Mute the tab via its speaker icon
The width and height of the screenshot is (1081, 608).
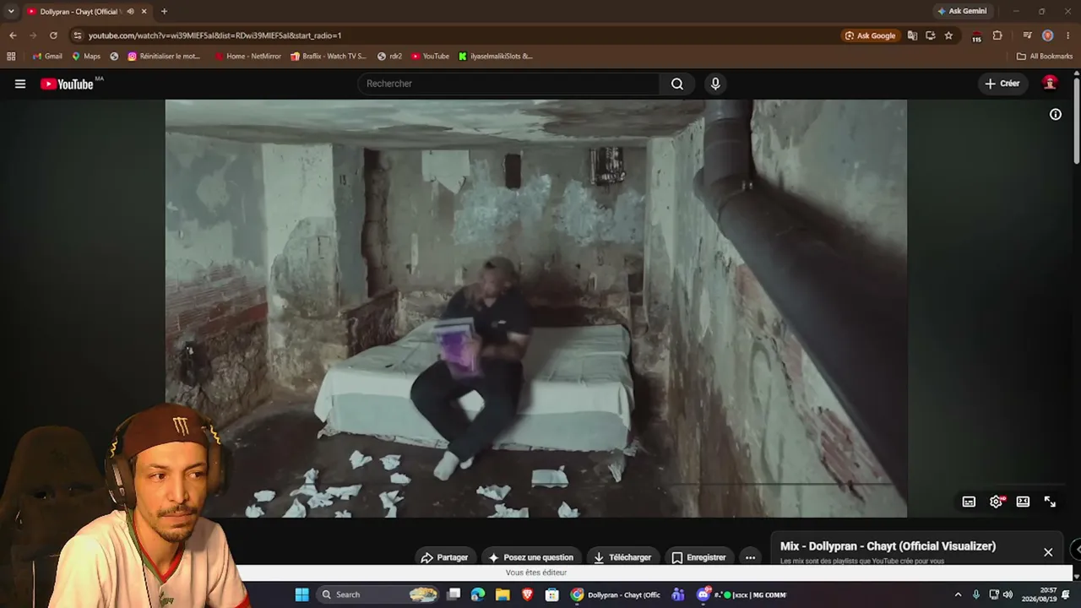(x=130, y=12)
